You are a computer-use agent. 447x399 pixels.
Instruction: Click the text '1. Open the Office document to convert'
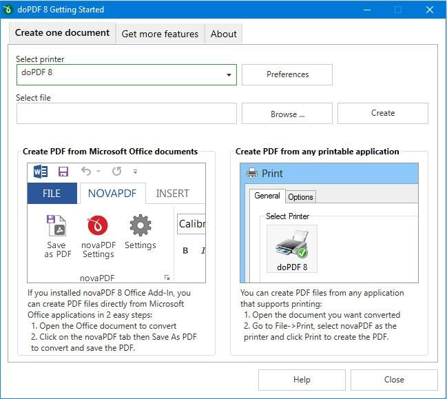tap(104, 326)
